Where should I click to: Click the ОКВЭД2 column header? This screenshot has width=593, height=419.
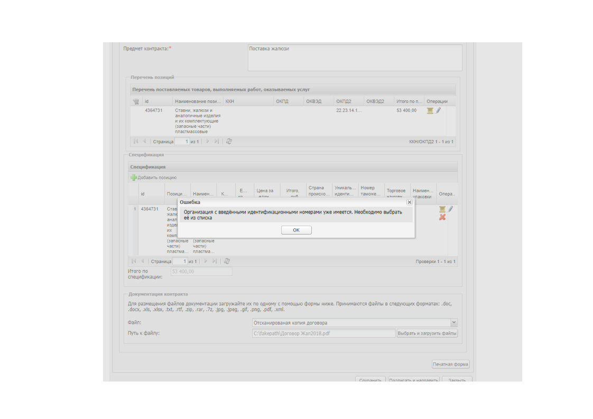379,101
